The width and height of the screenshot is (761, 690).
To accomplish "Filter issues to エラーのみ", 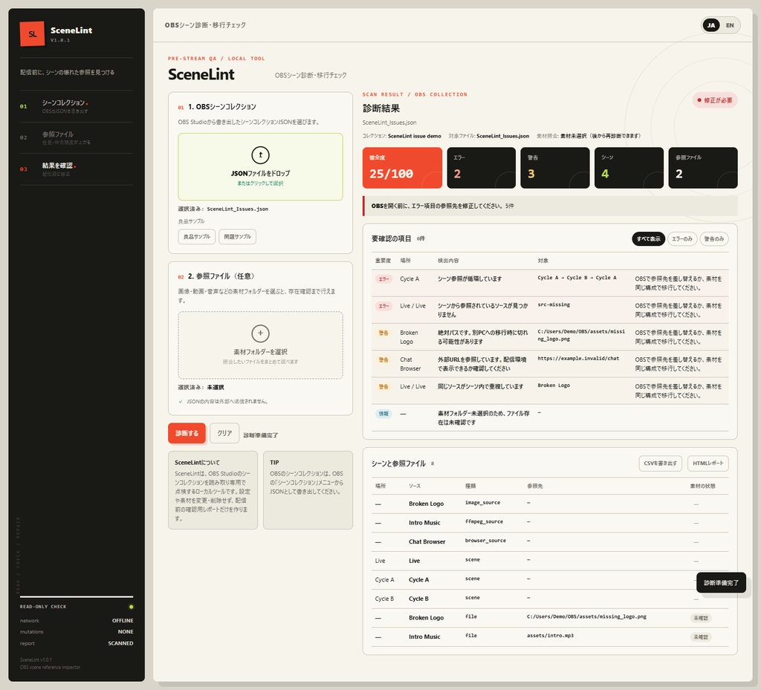I will [682, 238].
